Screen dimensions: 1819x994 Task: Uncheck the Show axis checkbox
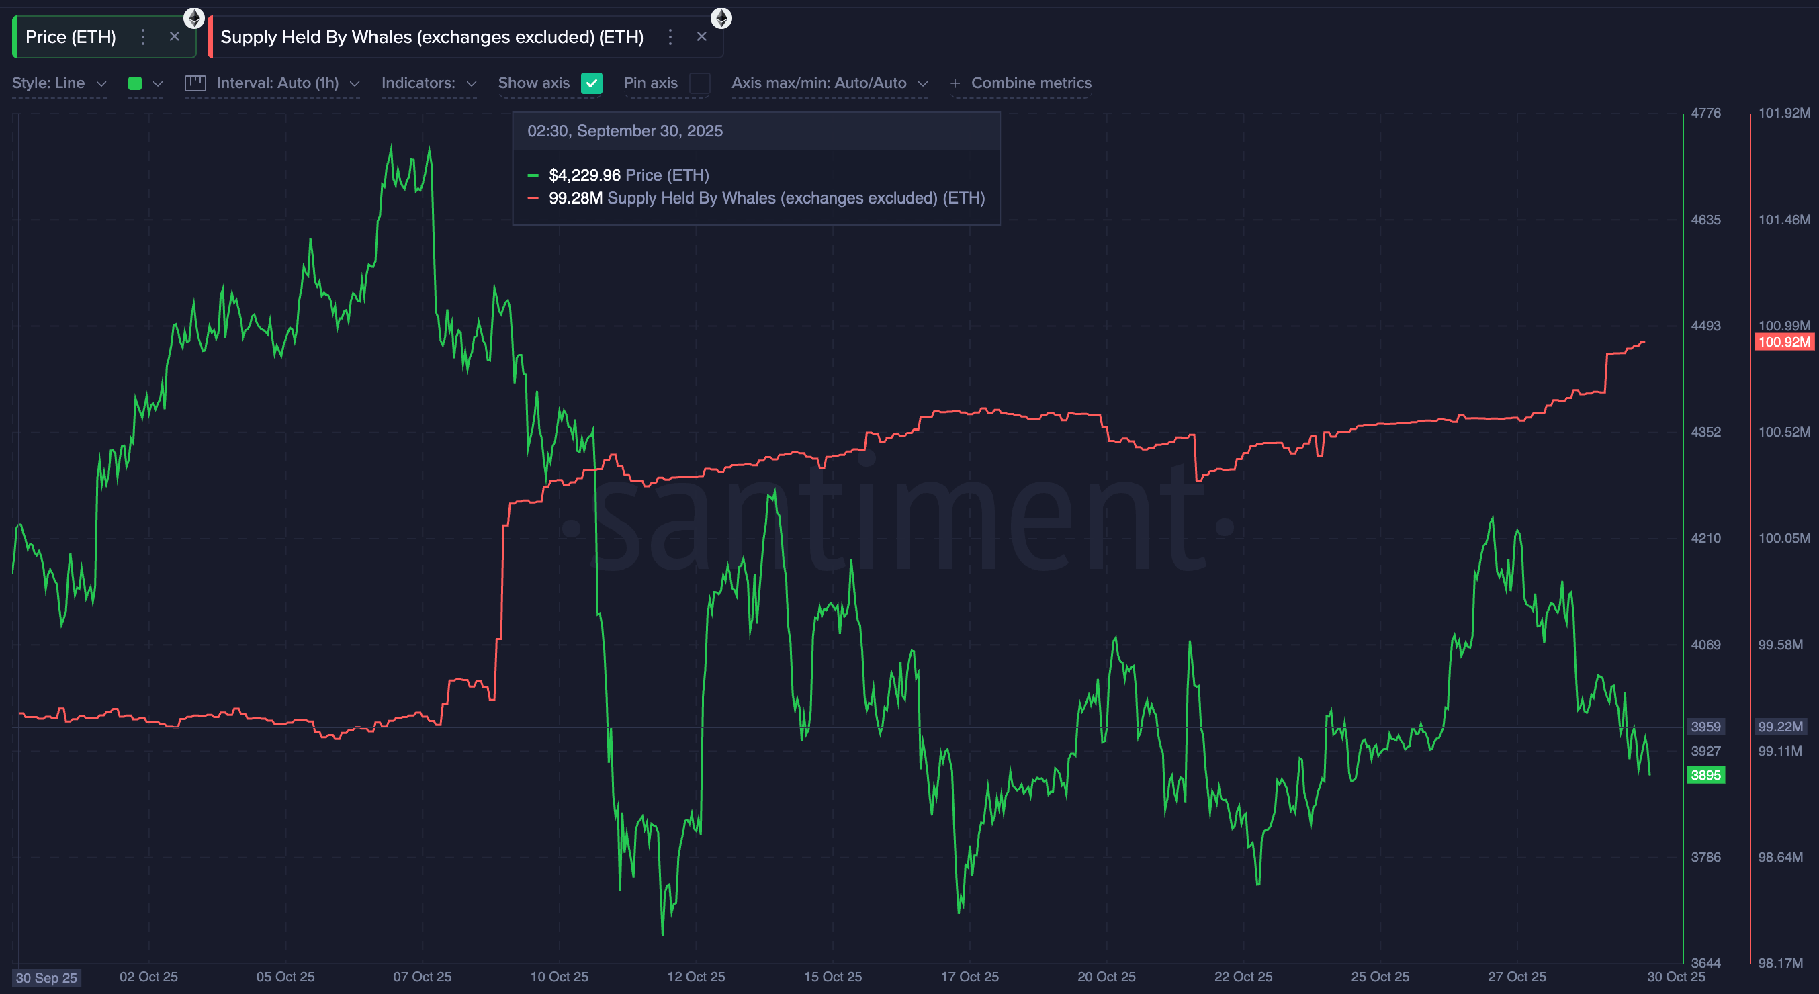pyautogui.click(x=592, y=83)
